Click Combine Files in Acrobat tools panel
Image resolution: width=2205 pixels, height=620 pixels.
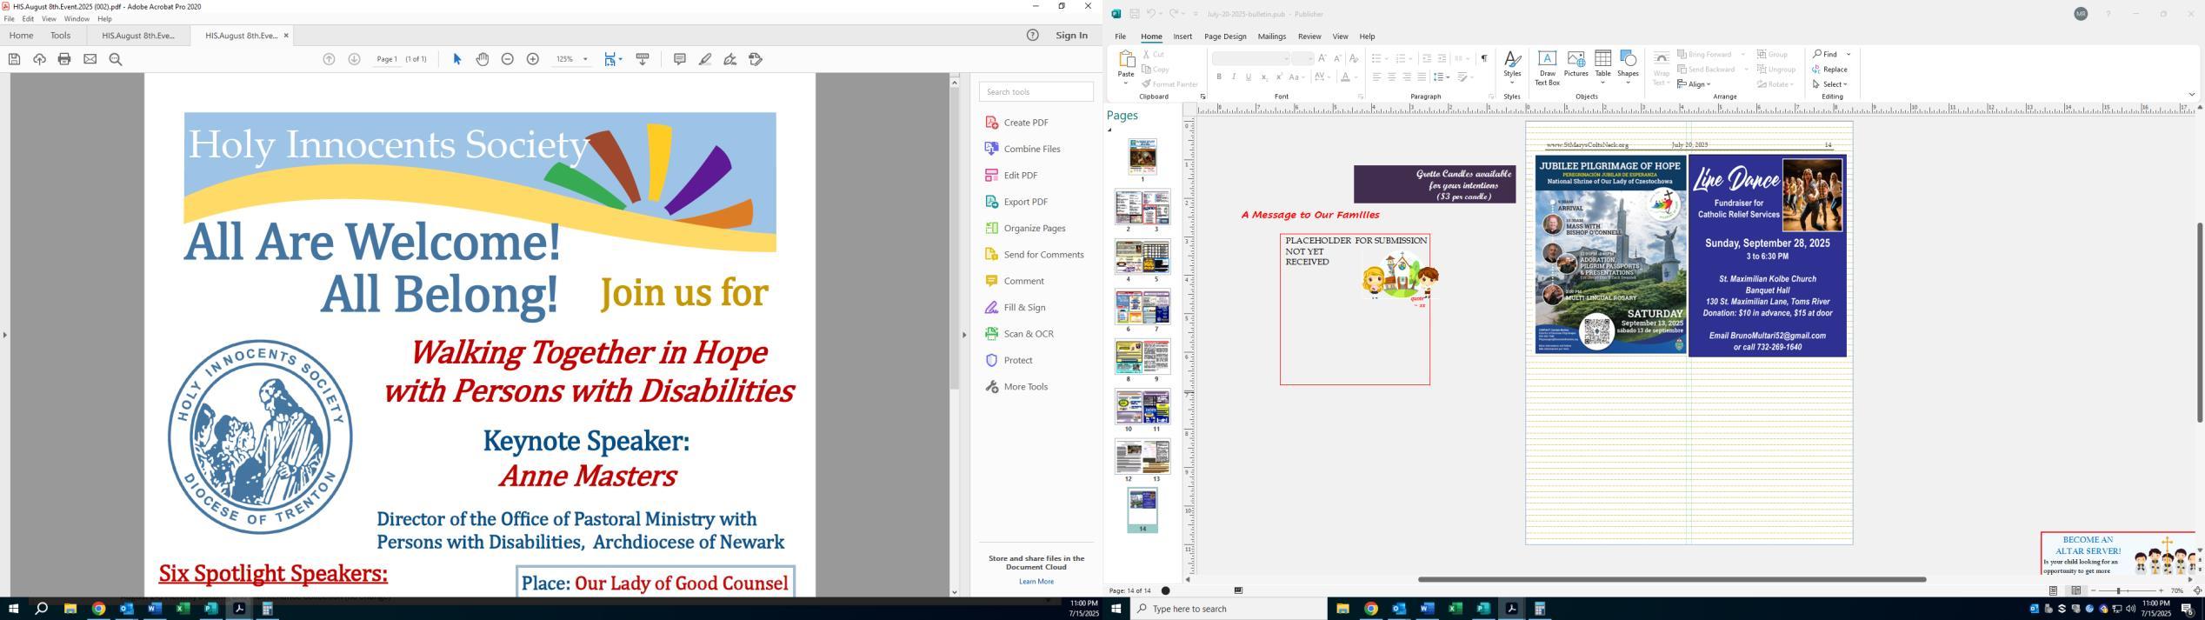(1023, 149)
